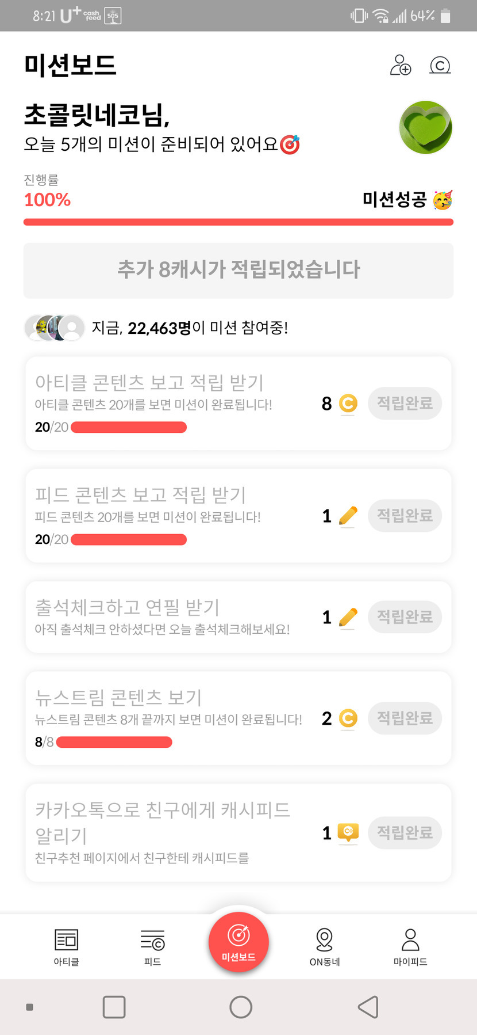Go to 마이피드 profile tab
This screenshot has width=477, height=1035.
click(x=410, y=946)
